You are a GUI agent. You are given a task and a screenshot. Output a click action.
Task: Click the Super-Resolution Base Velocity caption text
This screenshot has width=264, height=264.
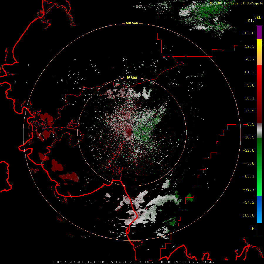coord(133,262)
